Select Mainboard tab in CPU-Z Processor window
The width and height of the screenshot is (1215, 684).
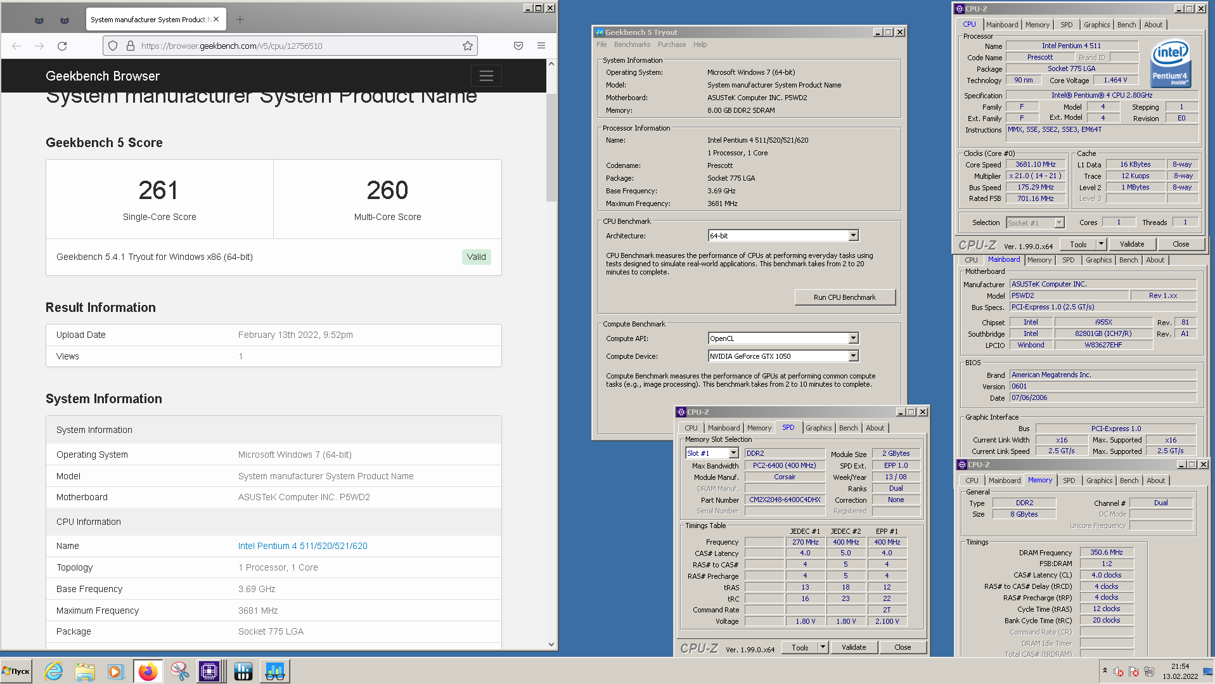[1002, 25]
